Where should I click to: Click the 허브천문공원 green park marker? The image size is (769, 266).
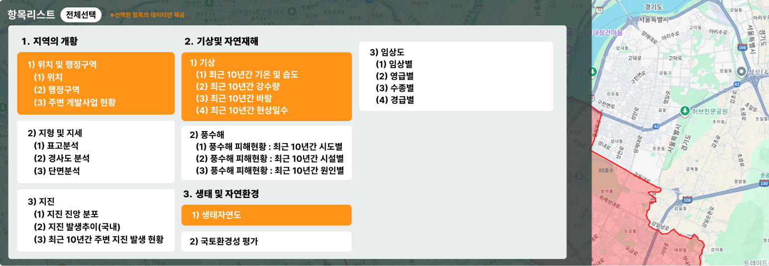[685, 111]
